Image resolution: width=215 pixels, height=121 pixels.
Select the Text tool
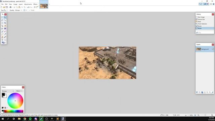2,40
